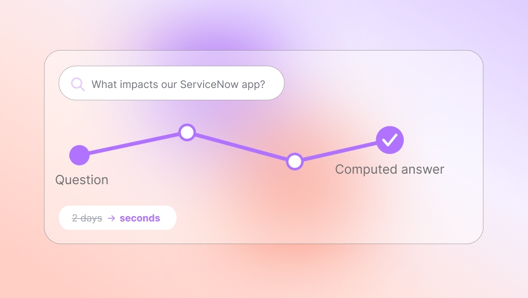Click the line segment leading into the checkmark
The image size is (528, 298).
point(340,151)
